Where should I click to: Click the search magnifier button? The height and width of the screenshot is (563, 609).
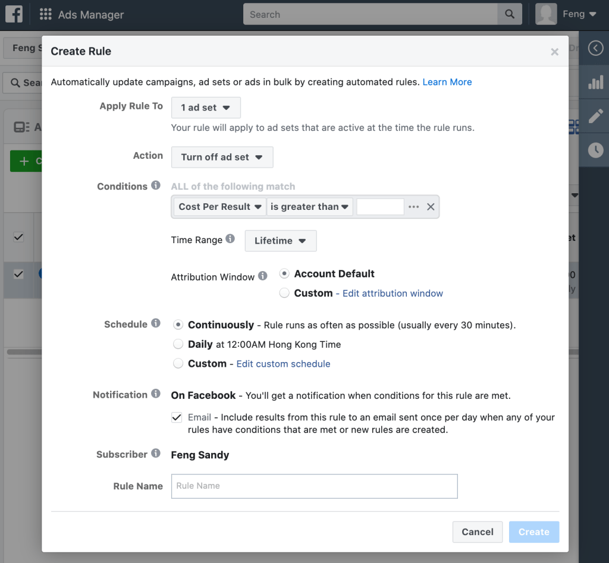click(509, 14)
